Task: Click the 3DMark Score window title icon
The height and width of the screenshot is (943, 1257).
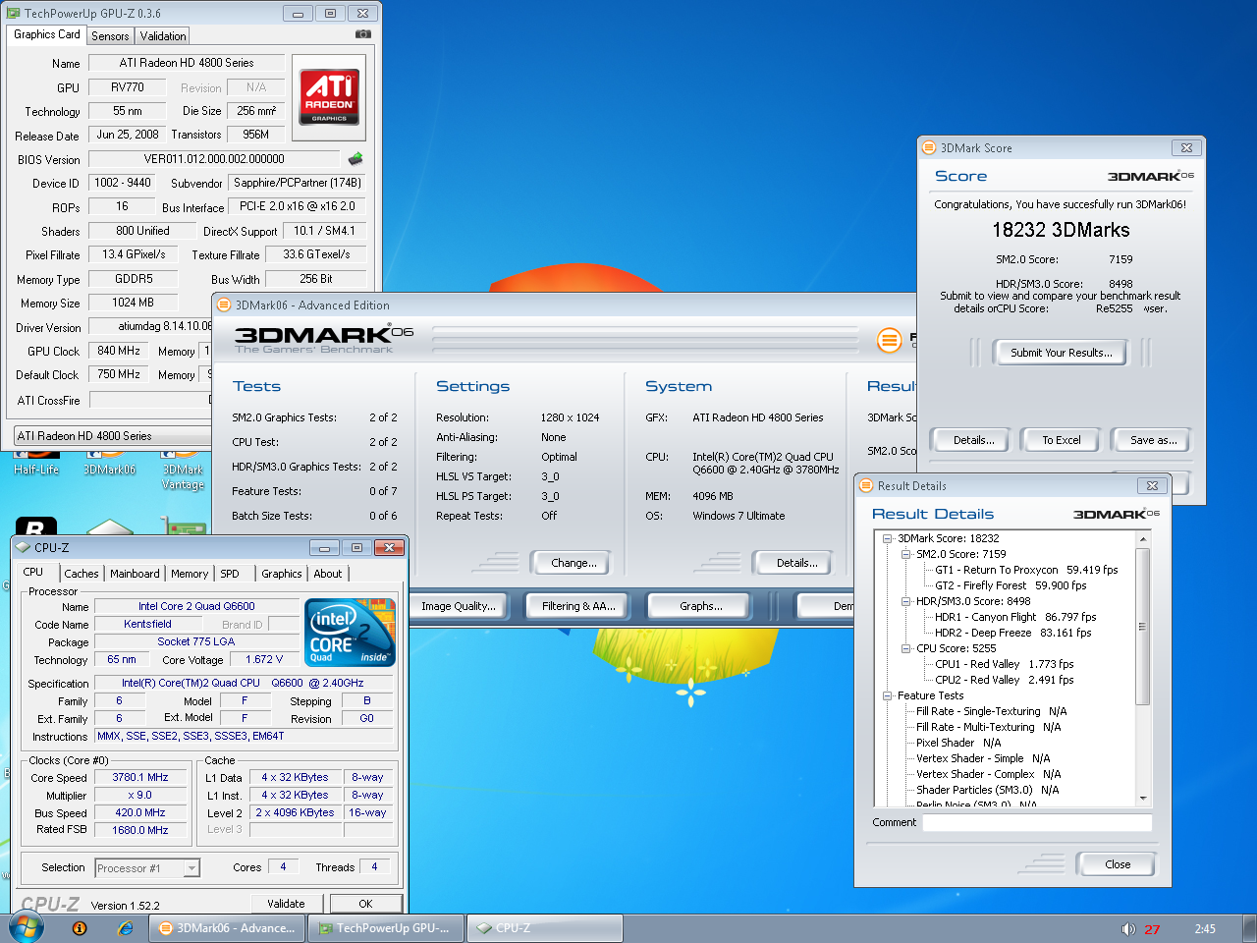Action: pos(929,147)
